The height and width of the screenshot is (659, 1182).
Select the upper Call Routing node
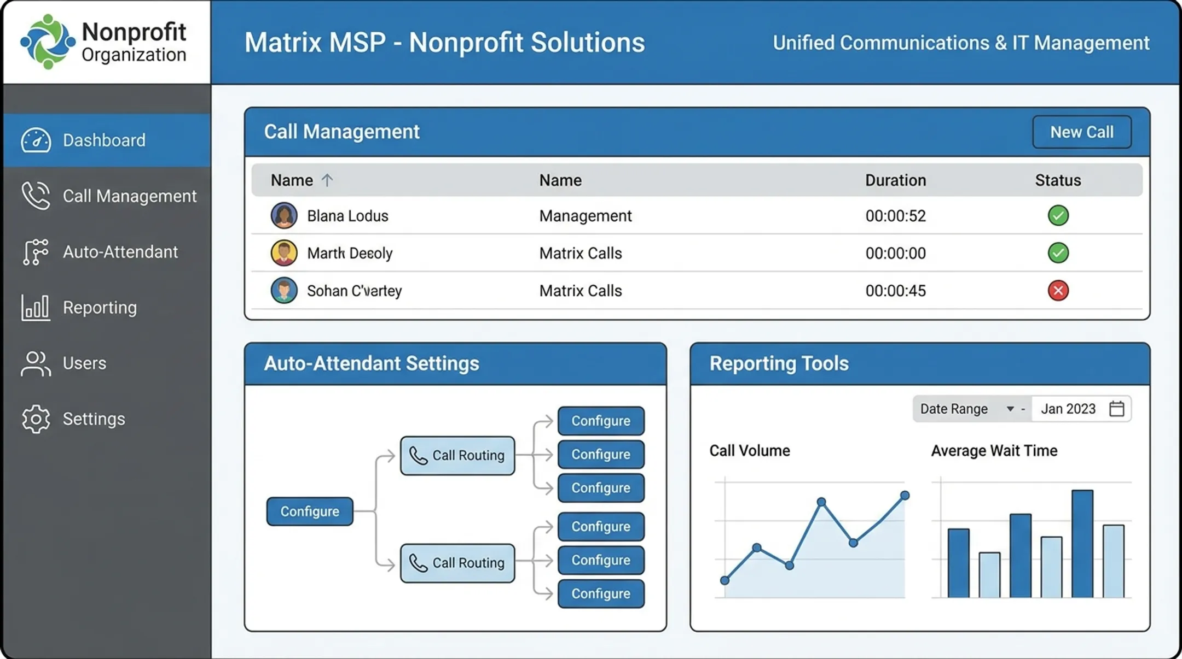(x=457, y=455)
